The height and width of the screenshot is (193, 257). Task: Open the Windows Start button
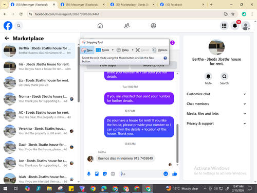pyautogui.click(x=5, y=188)
